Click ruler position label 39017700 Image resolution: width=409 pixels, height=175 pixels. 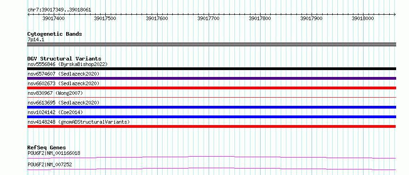209,18
